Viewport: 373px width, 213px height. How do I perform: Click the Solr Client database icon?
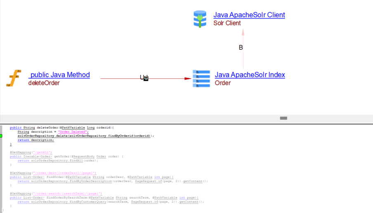pos(200,19)
